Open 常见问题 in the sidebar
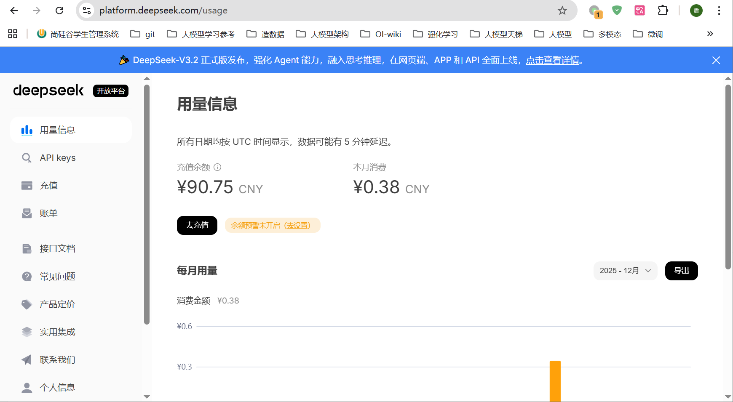733x402 pixels. (71, 277)
